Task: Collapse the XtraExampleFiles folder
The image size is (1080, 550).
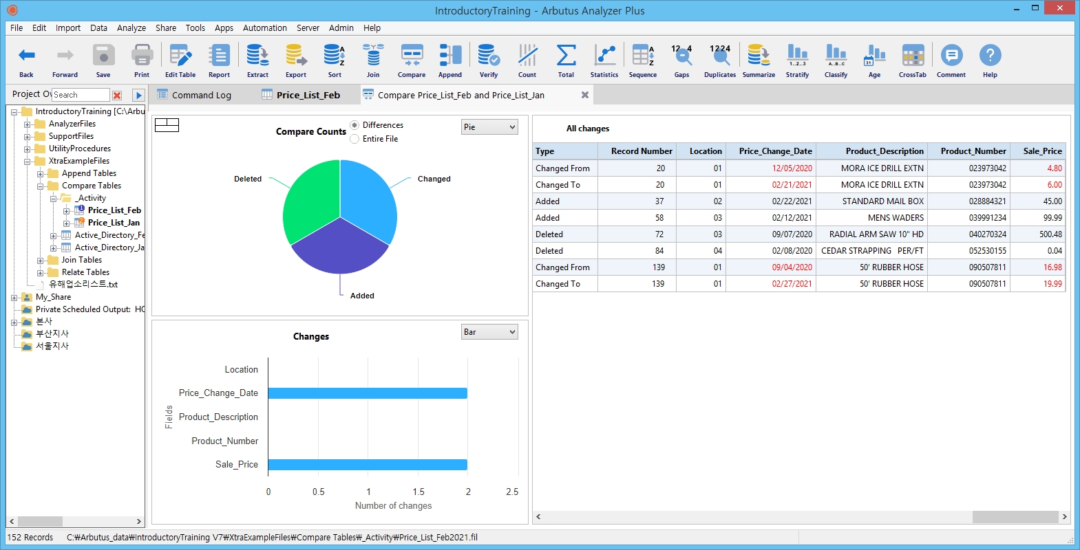Action: click(28, 162)
